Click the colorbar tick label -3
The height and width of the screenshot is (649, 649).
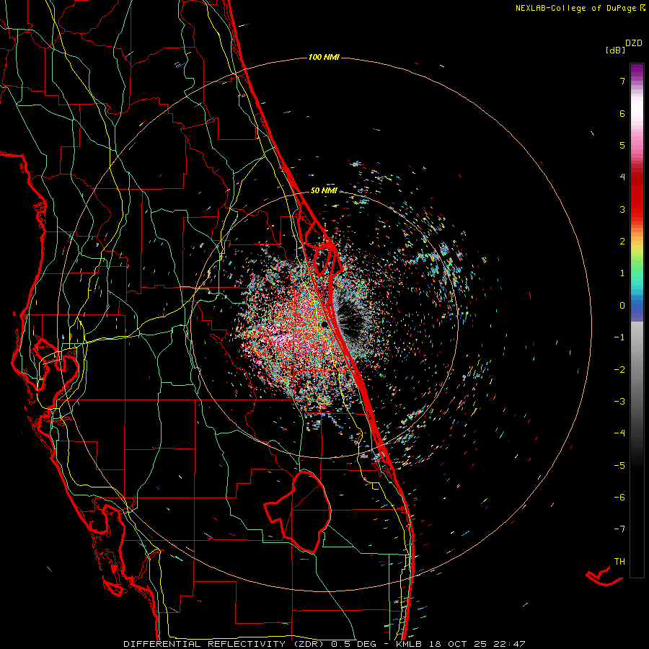click(x=619, y=401)
